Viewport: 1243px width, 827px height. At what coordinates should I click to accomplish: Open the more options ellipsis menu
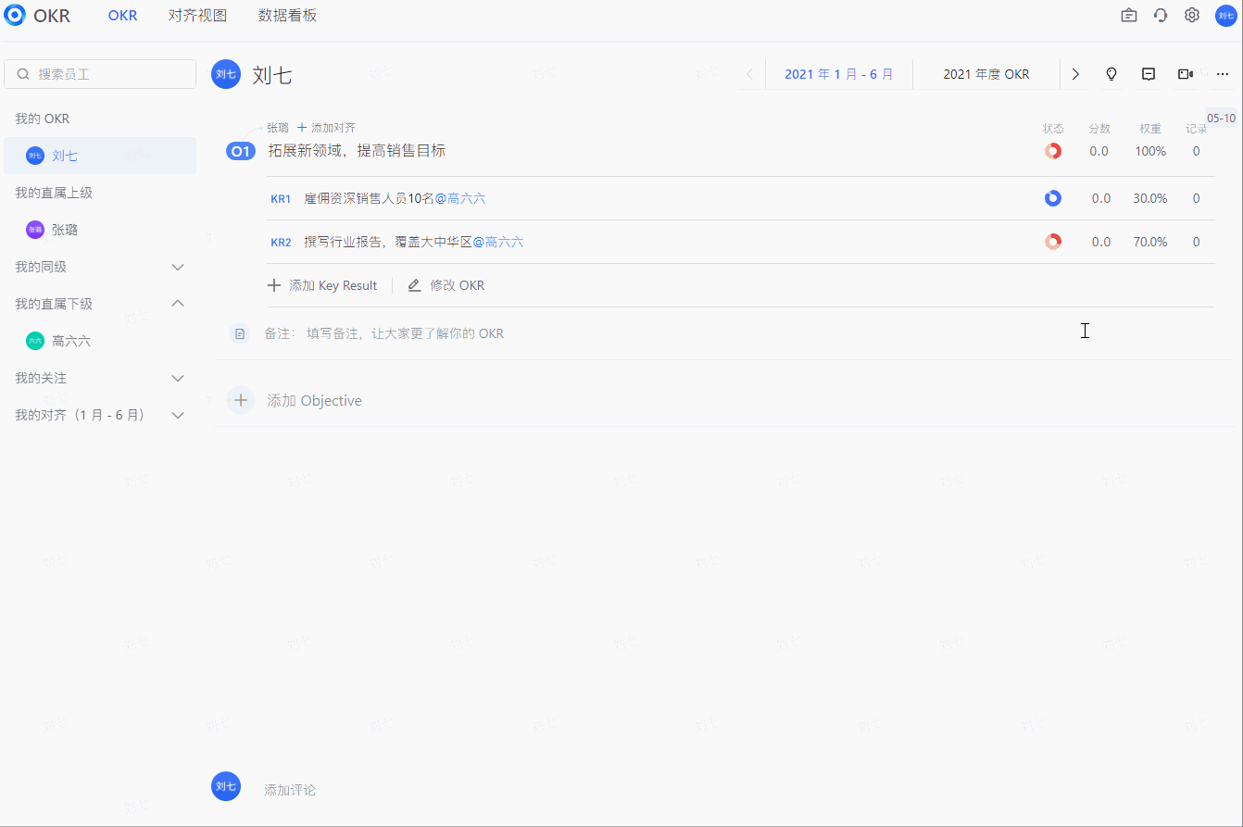tap(1222, 74)
